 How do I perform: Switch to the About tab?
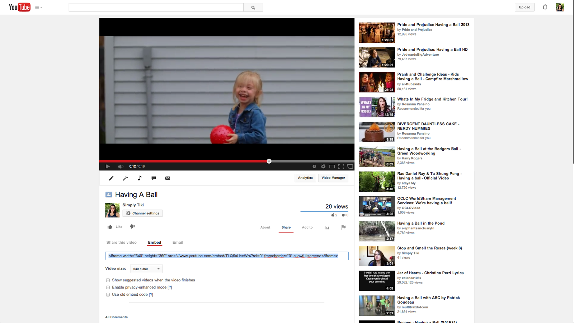(x=265, y=227)
